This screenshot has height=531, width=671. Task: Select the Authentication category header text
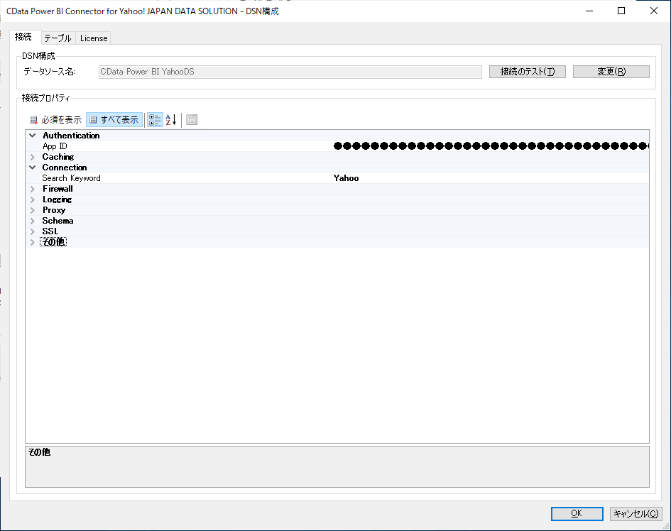[x=71, y=135]
